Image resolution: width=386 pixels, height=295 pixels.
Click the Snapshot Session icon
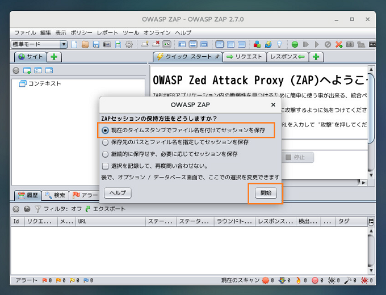coord(107,44)
